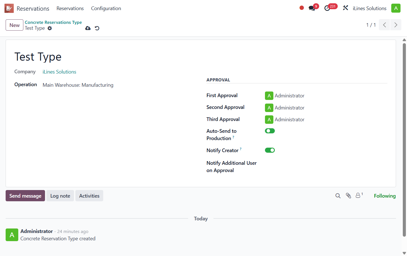Search messages with the magnifier icon
The height and width of the screenshot is (256, 407).
[x=338, y=196]
